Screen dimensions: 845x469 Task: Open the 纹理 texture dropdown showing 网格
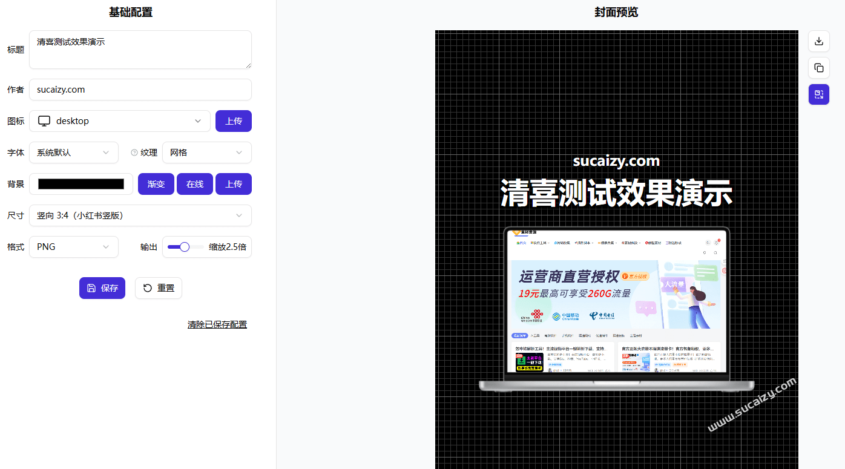(206, 153)
